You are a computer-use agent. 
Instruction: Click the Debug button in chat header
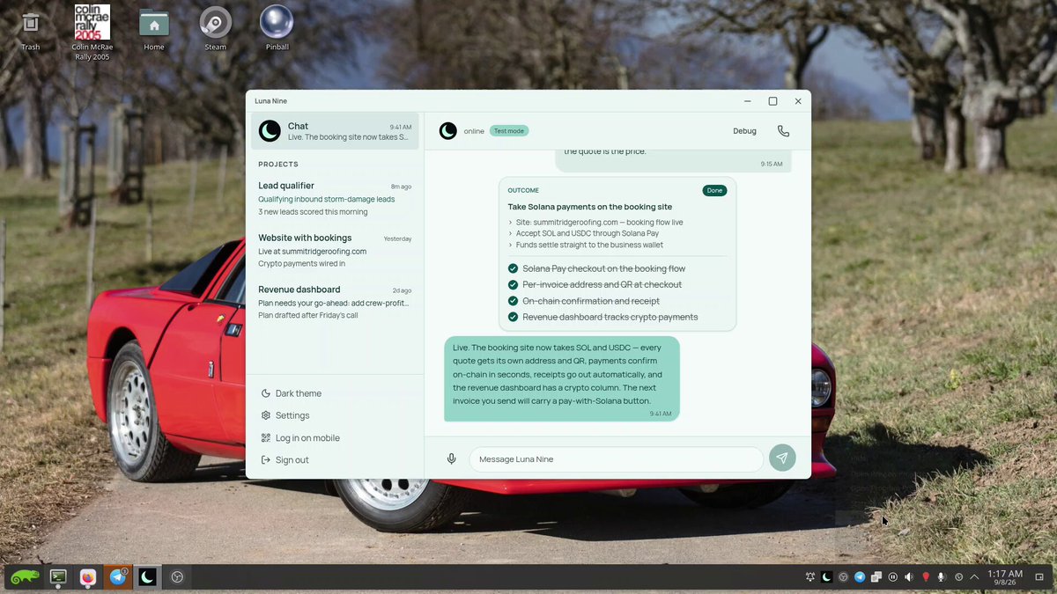(744, 131)
